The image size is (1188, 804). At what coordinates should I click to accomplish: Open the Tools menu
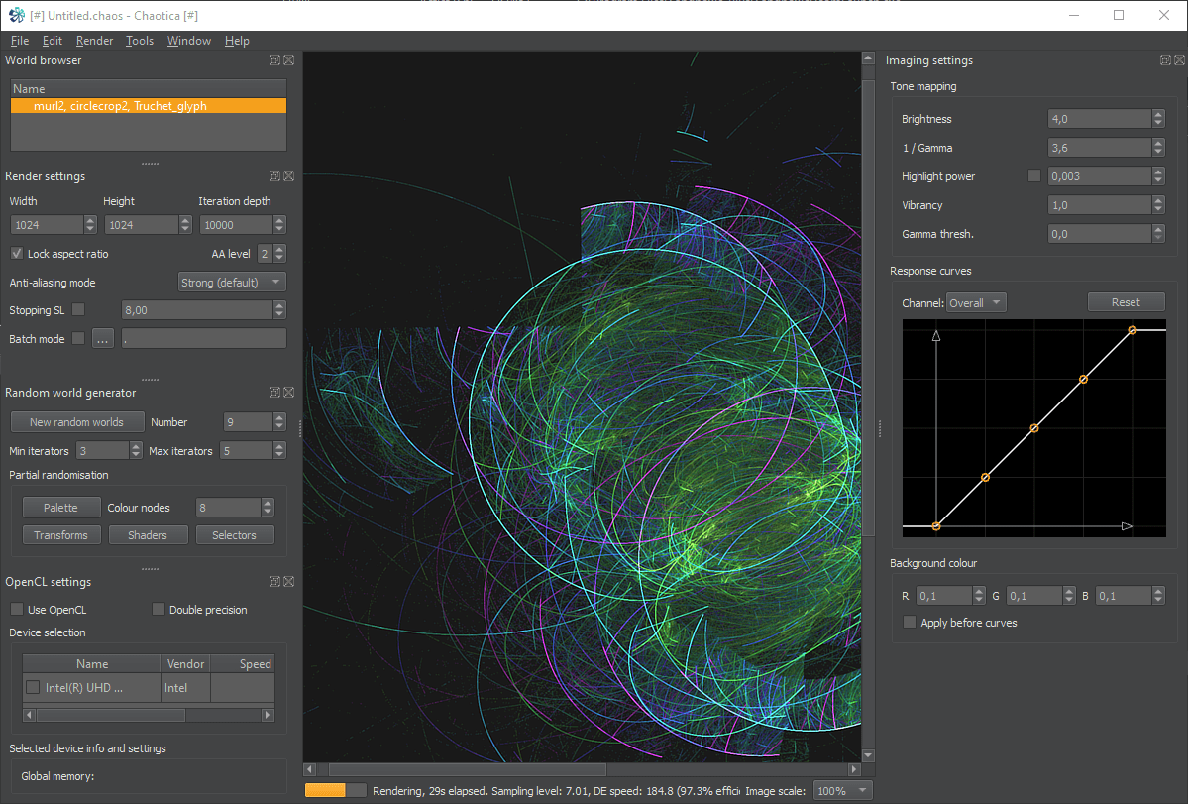pyautogui.click(x=140, y=41)
